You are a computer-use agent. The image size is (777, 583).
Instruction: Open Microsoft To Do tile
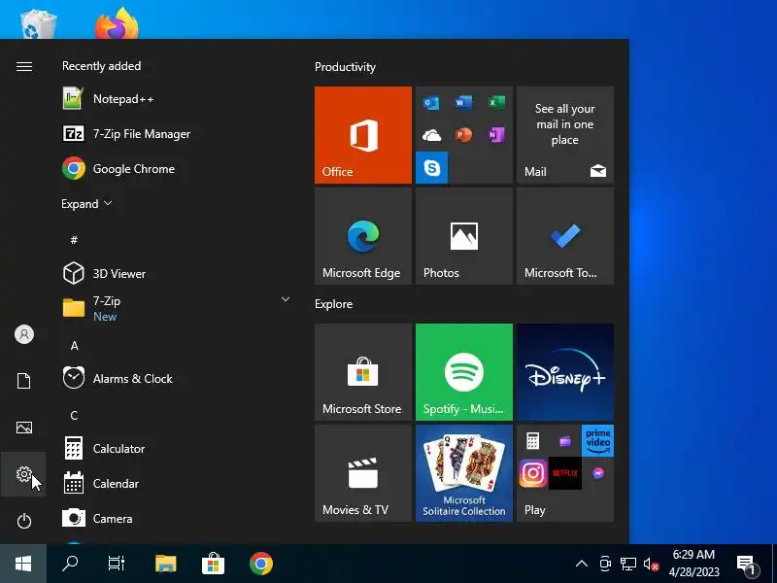tap(565, 236)
